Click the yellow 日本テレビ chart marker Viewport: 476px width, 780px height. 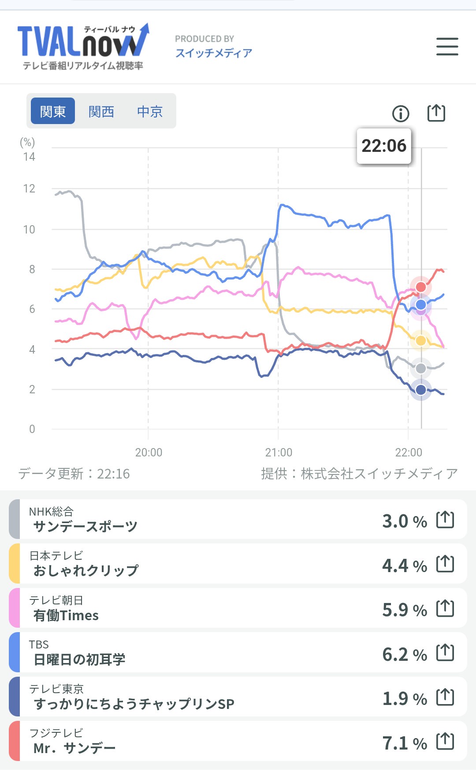421,341
